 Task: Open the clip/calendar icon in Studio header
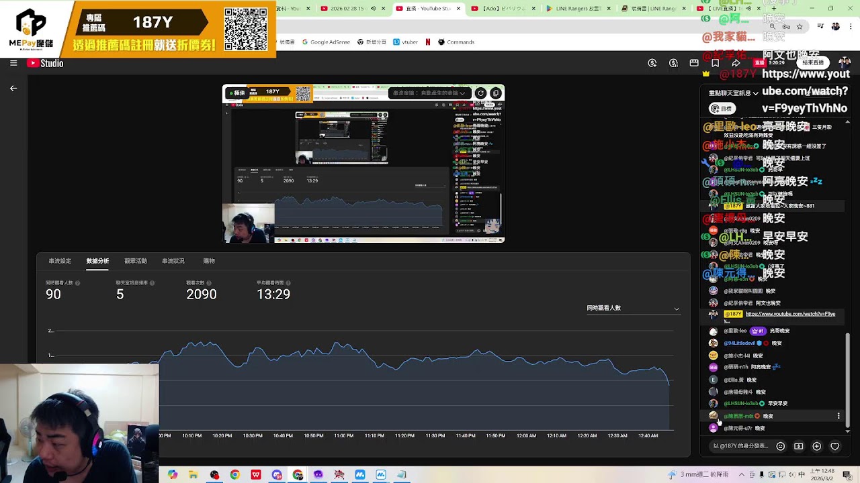694,63
